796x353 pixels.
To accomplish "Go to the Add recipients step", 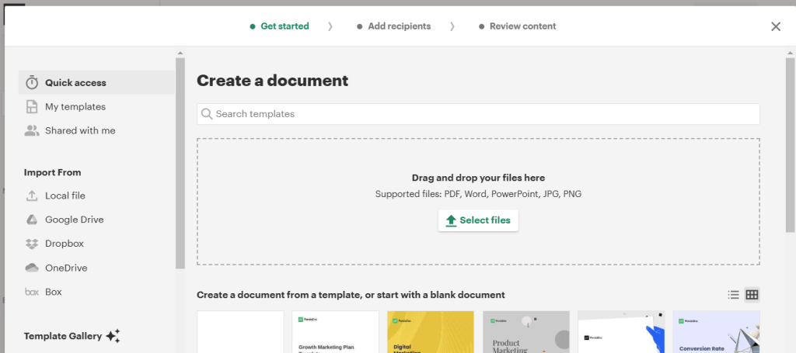I will [393, 26].
